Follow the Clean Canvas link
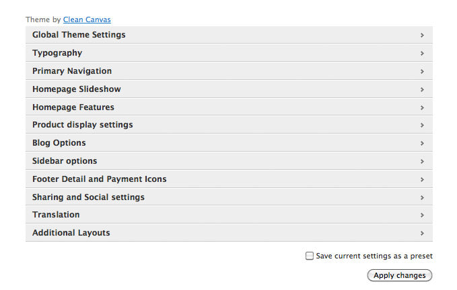This screenshot has width=457, height=290. 87,20
